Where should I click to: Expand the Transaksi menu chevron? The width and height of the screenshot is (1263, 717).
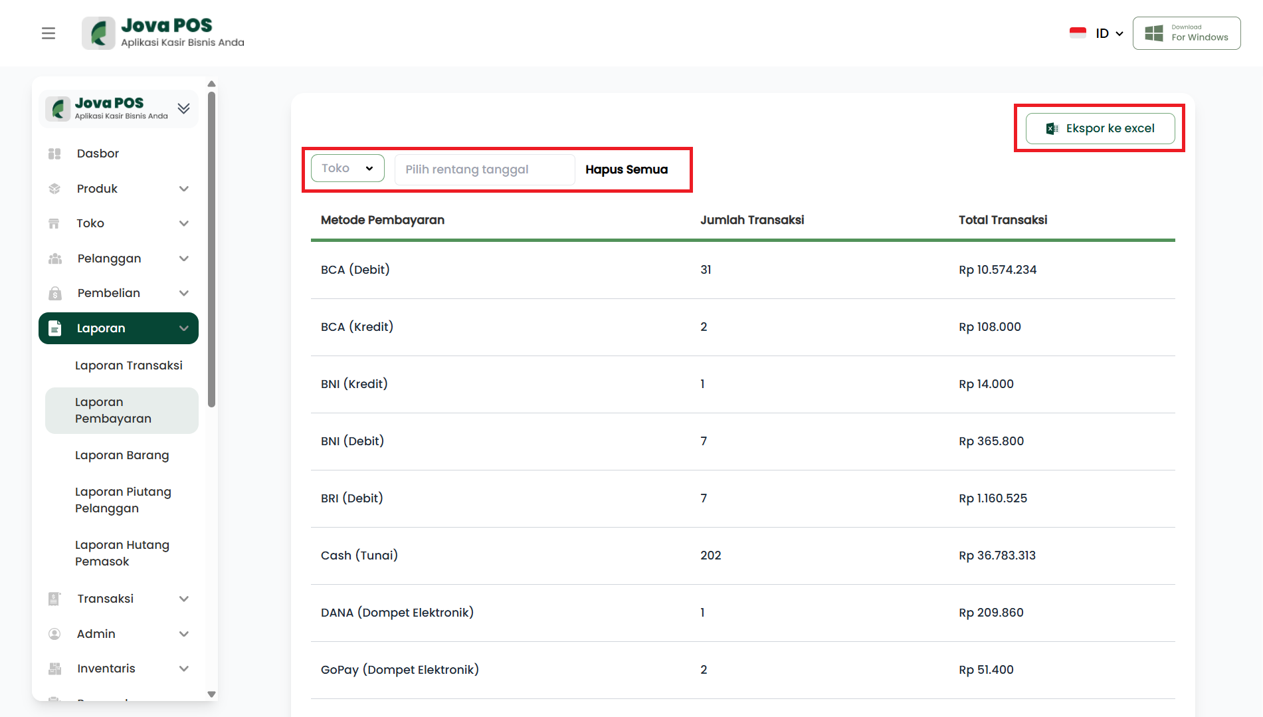(184, 599)
